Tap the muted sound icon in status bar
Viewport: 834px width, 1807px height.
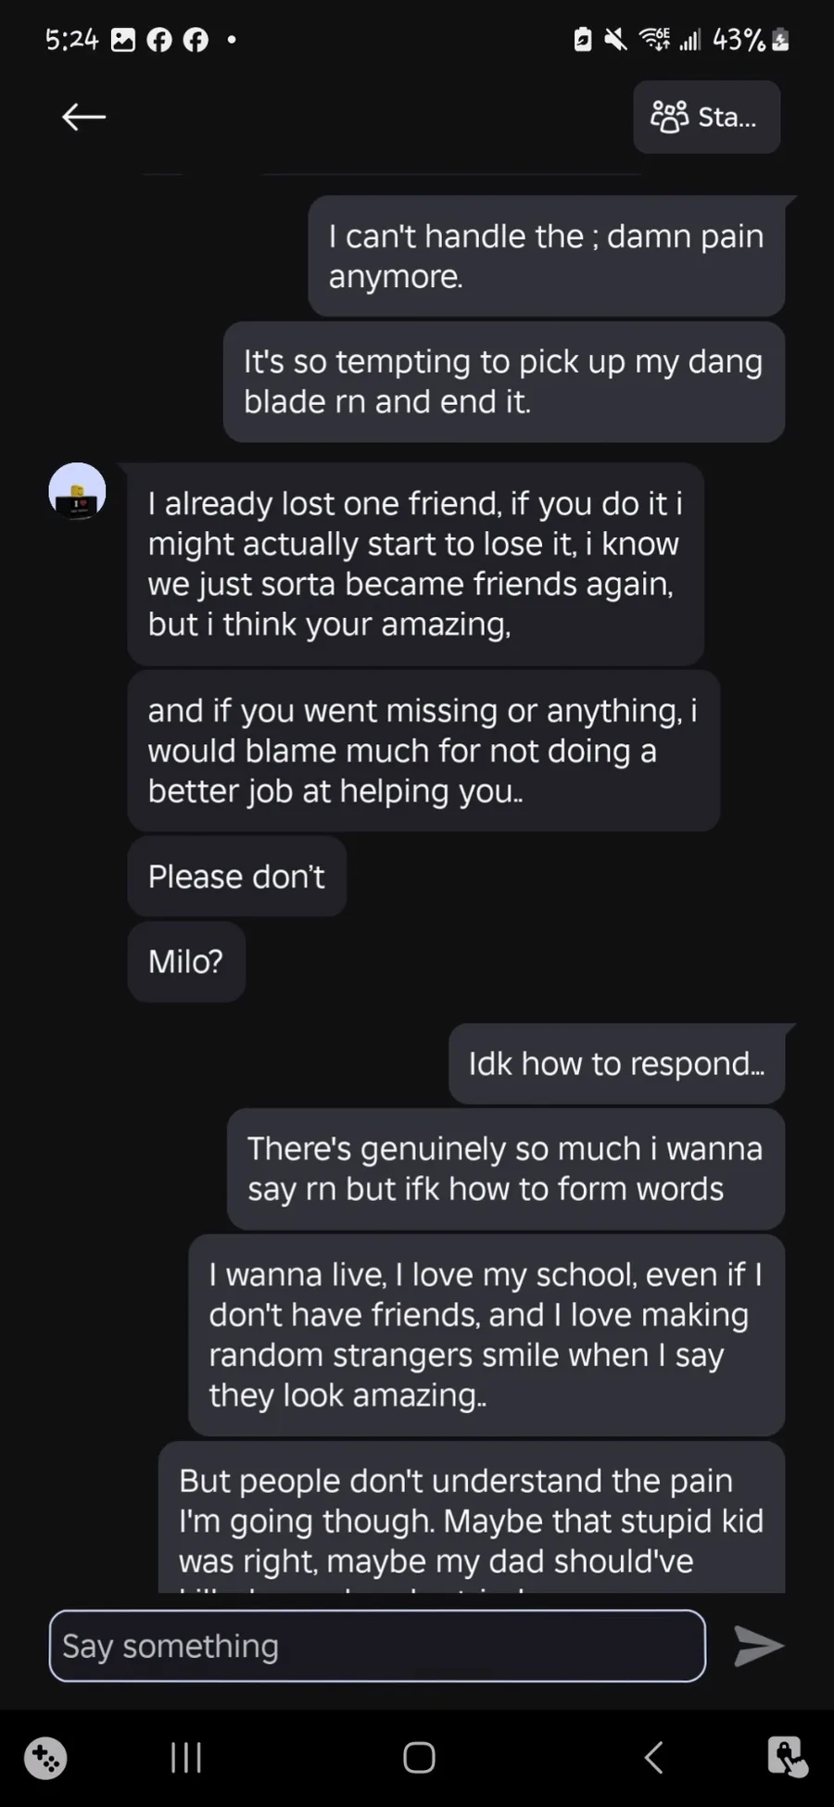pos(615,40)
